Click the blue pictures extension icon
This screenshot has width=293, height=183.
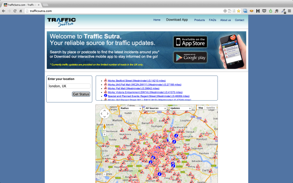coord(245,11)
